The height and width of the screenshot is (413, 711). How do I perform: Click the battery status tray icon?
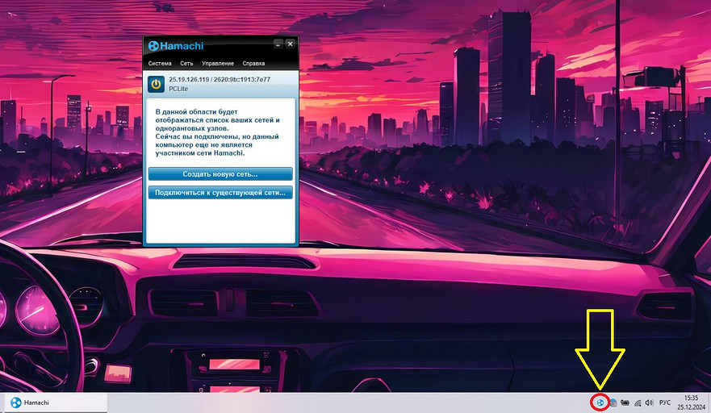point(625,402)
